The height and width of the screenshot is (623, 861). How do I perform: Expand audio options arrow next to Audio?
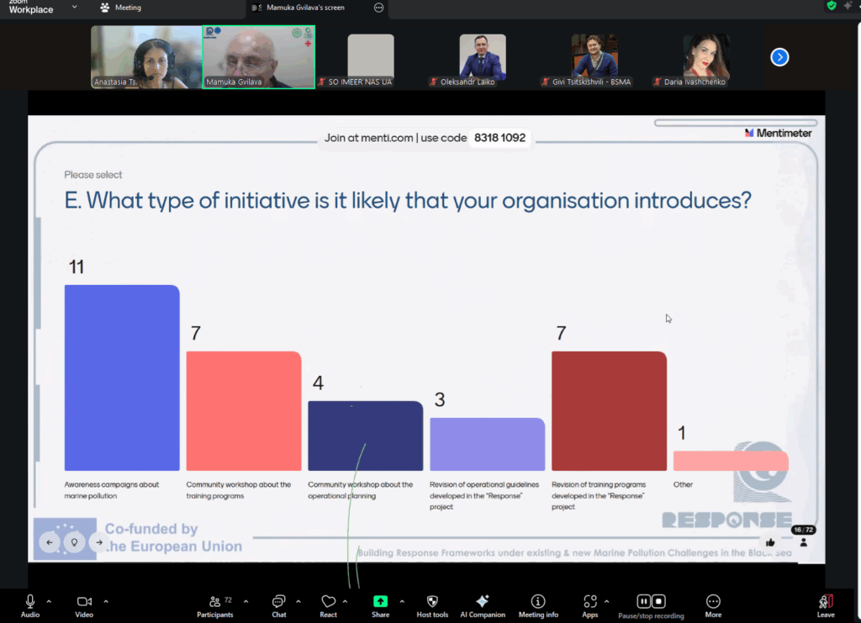(49, 601)
